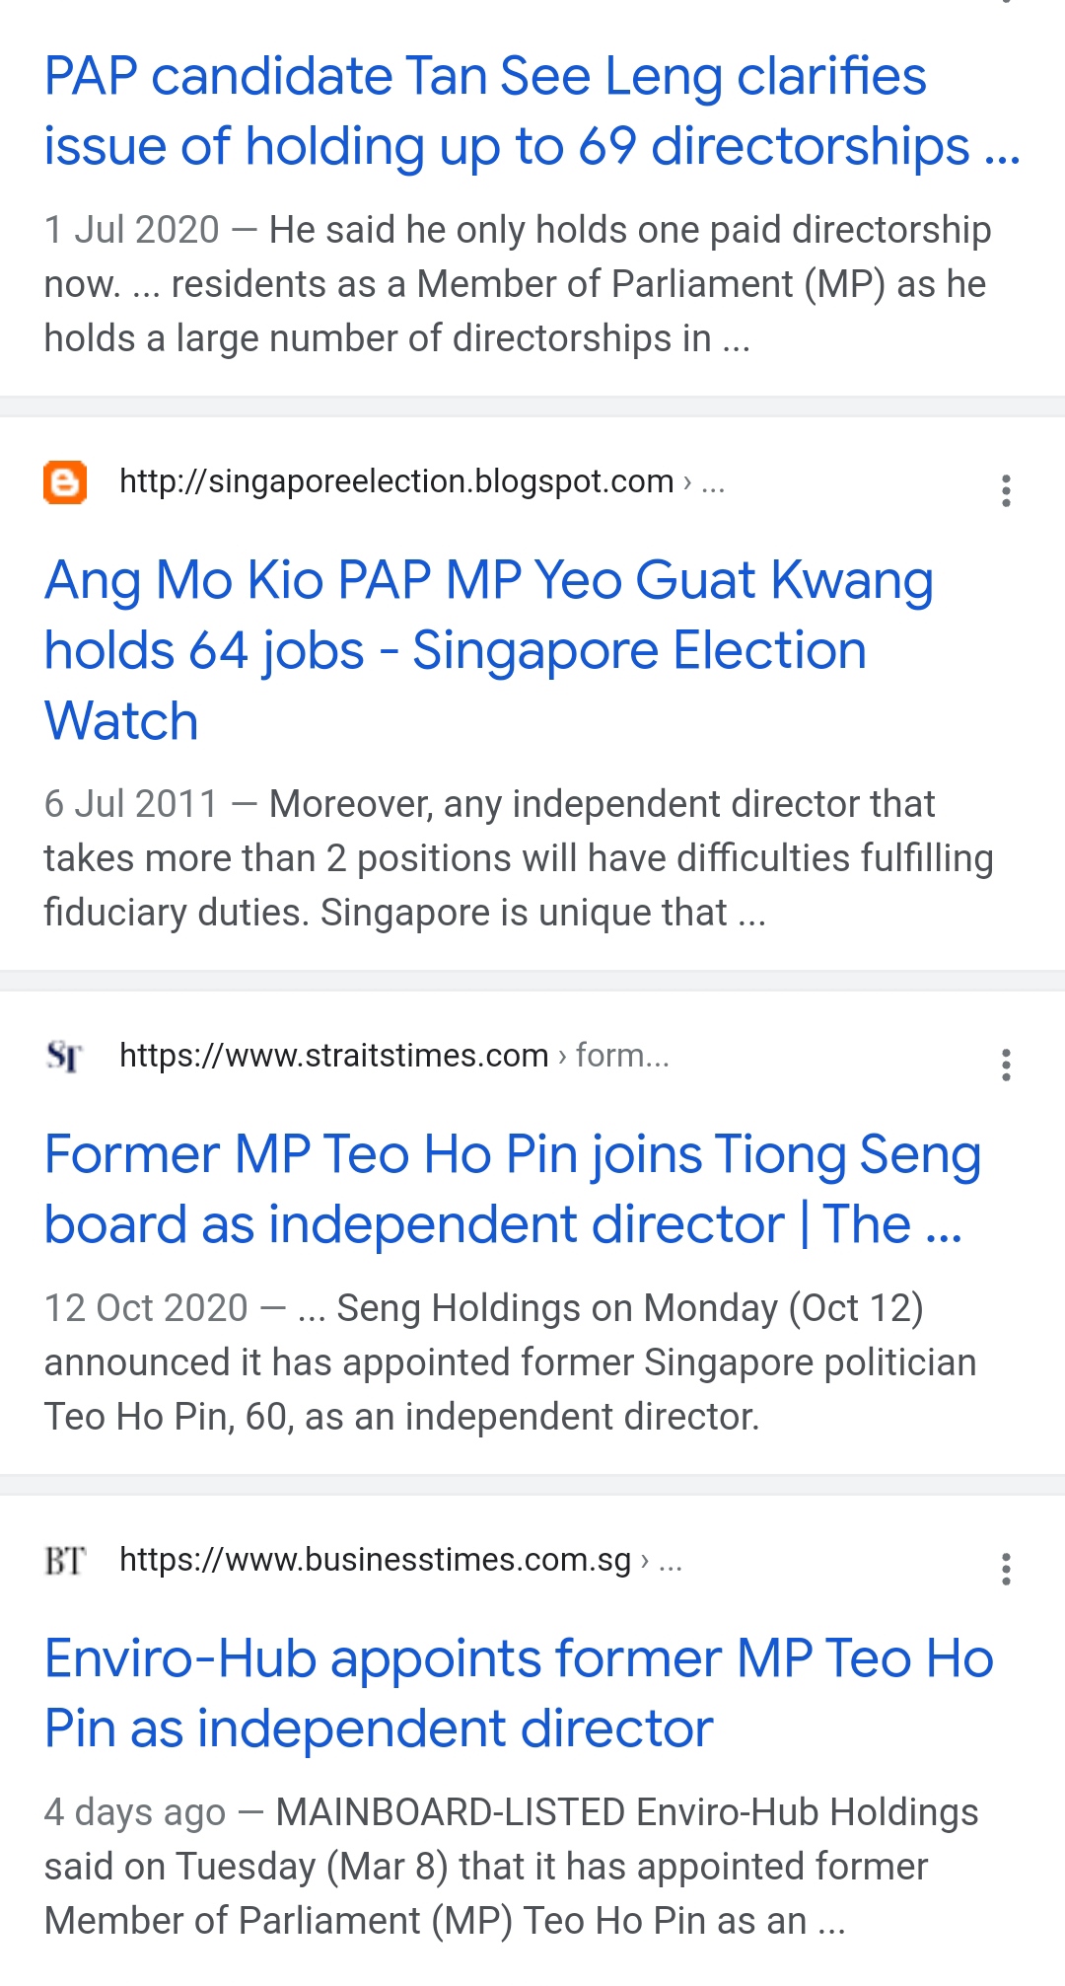Click the Business Times BT favicon
The image size is (1065, 1986).
(x=65, y=1561)
